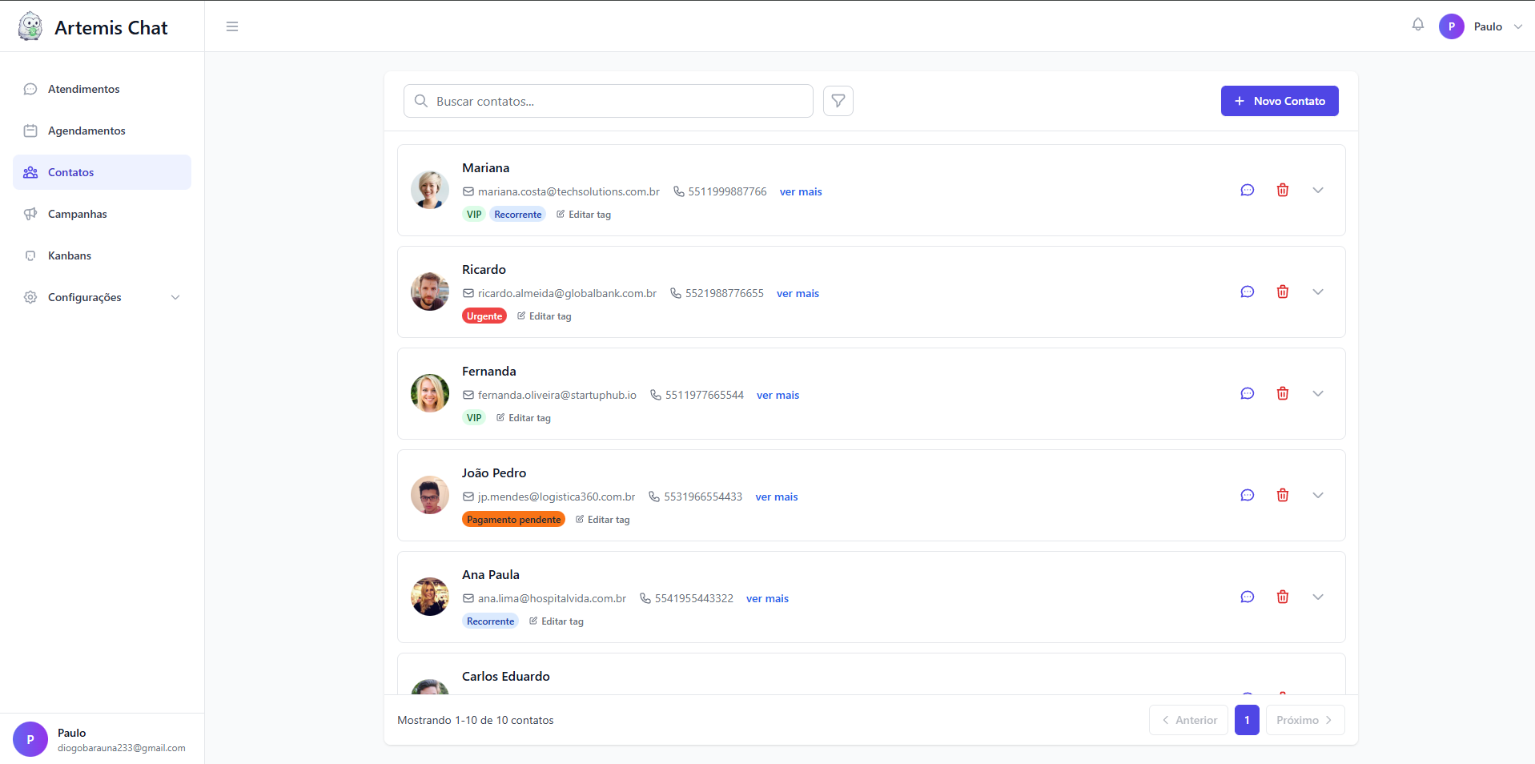Screen dimensions: 1535x764
Task: Expand Mariana's contact details
Action: [x=1317, y=190]
